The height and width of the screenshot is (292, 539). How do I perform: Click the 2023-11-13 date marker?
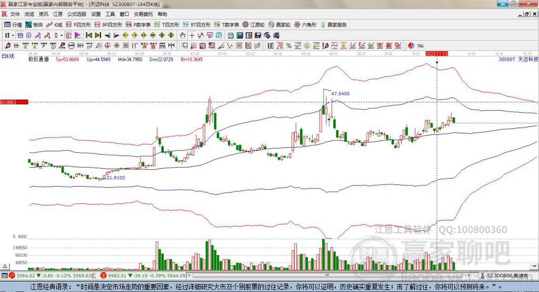(x=436, y=54)
